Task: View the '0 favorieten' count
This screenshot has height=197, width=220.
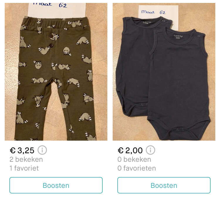Action: tap(137, 168)
